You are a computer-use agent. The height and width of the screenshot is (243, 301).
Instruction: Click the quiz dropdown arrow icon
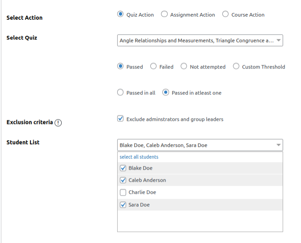pyautogui.click(x=279, y=41)
